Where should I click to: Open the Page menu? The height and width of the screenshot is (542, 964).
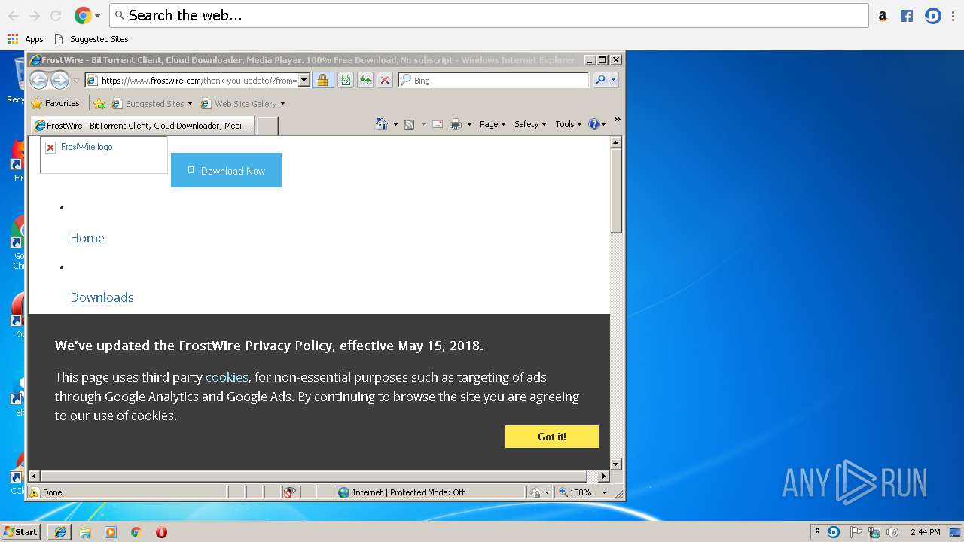pos(493,124)
